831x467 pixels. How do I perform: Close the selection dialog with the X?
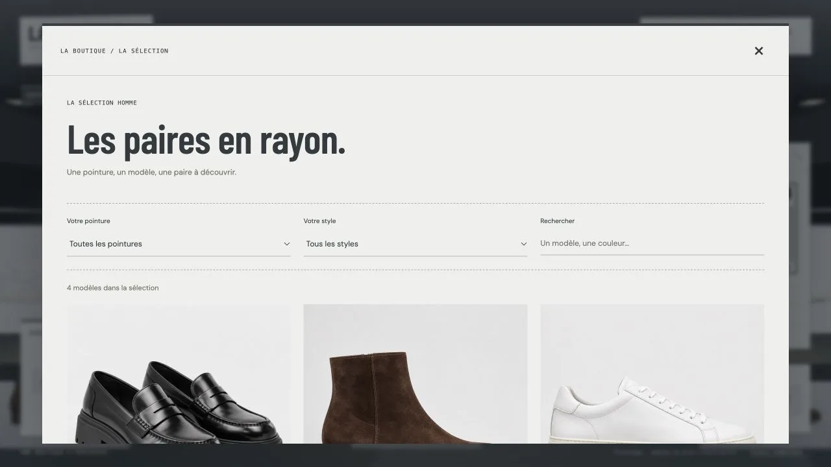point(758,51)
